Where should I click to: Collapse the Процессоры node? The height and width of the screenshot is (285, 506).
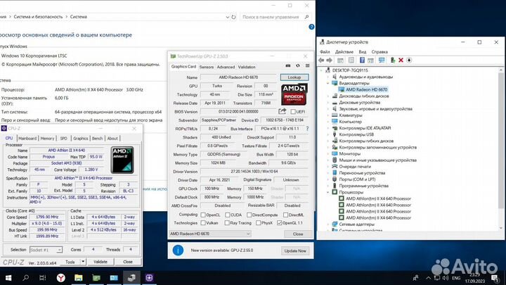(x=328, y=192)
